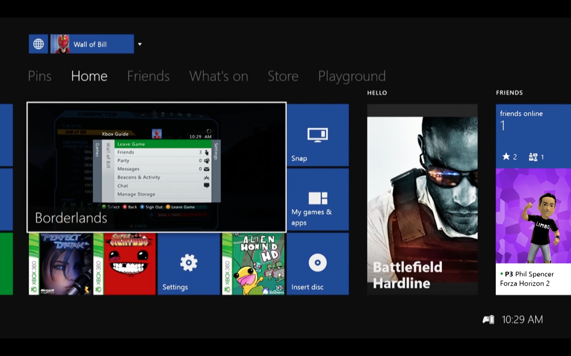
Task: Open the What's on tab
Action: click(219, 76)
